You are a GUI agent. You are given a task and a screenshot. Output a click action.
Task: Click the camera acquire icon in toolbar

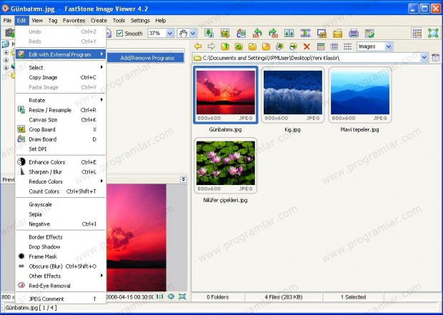pos(9,33)
